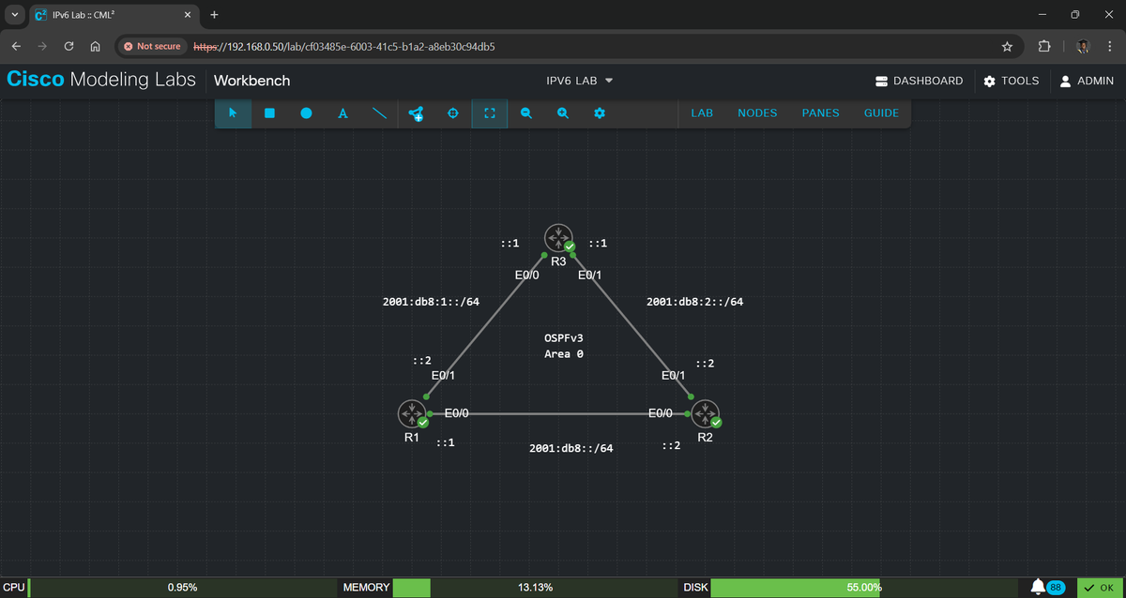Select the 2001:db8::/64 annotation

(x=571, y=448)
